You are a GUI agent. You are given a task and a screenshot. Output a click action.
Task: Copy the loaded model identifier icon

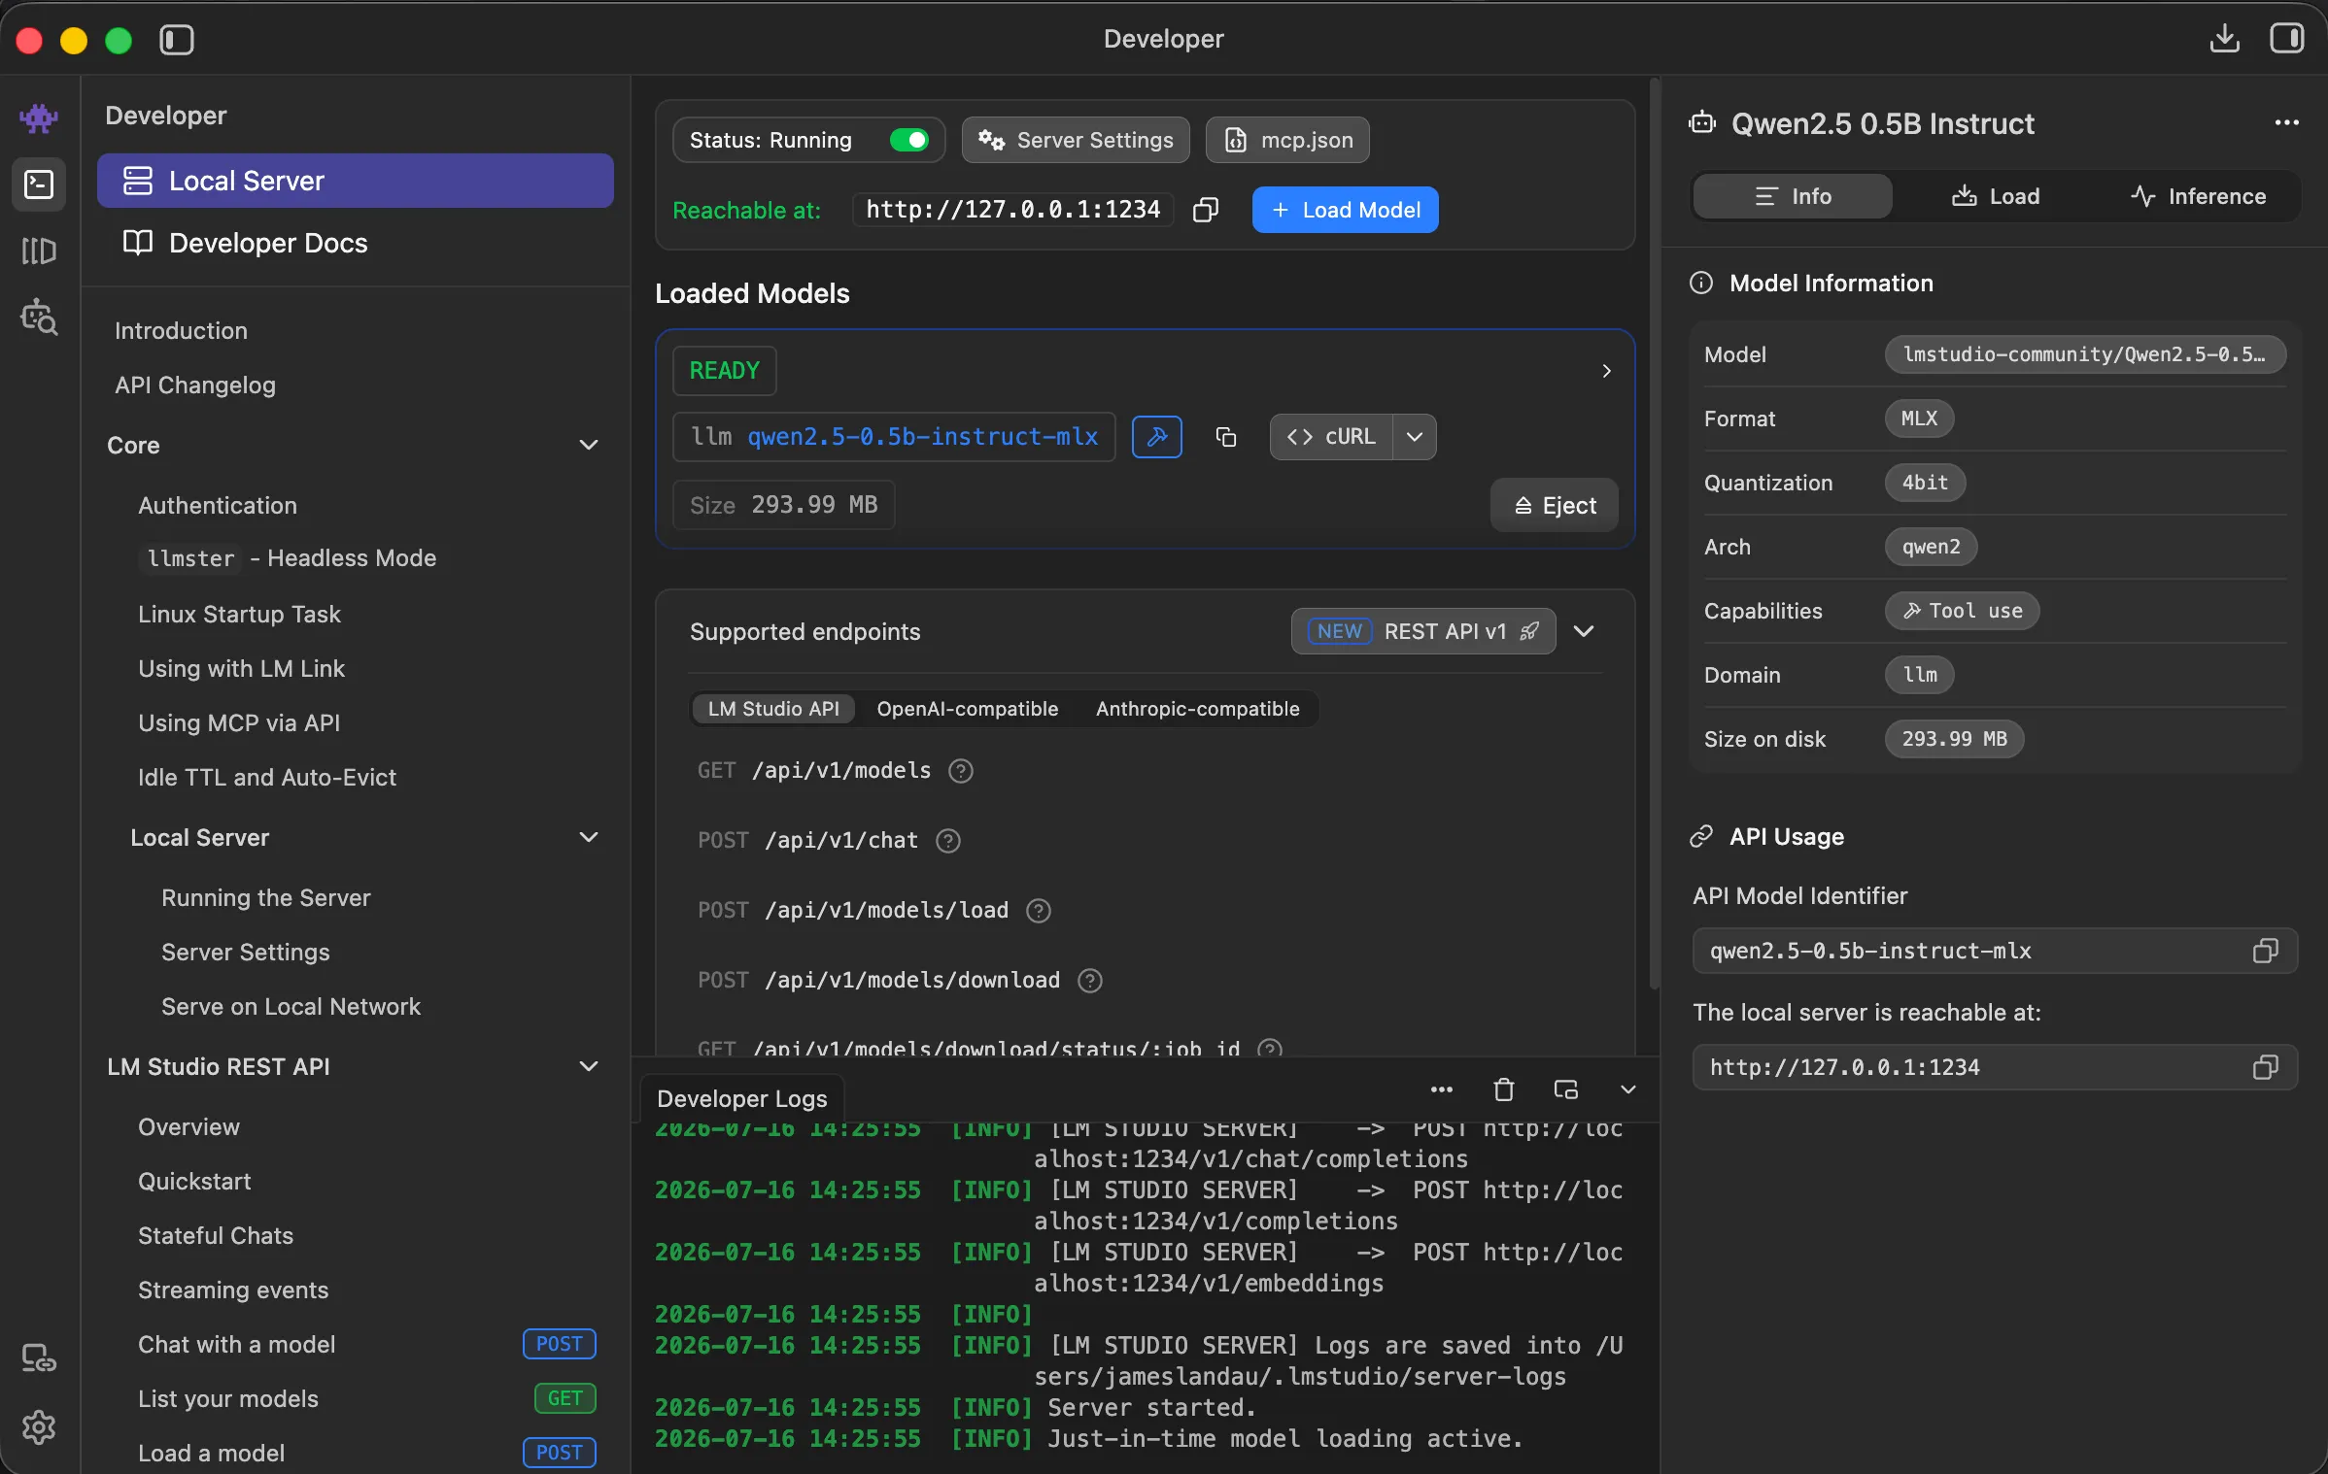click(1226, 437)
